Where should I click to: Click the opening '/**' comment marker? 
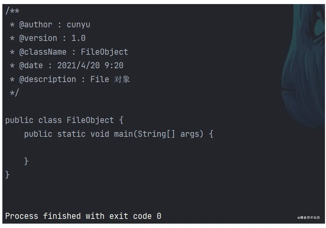12,10
